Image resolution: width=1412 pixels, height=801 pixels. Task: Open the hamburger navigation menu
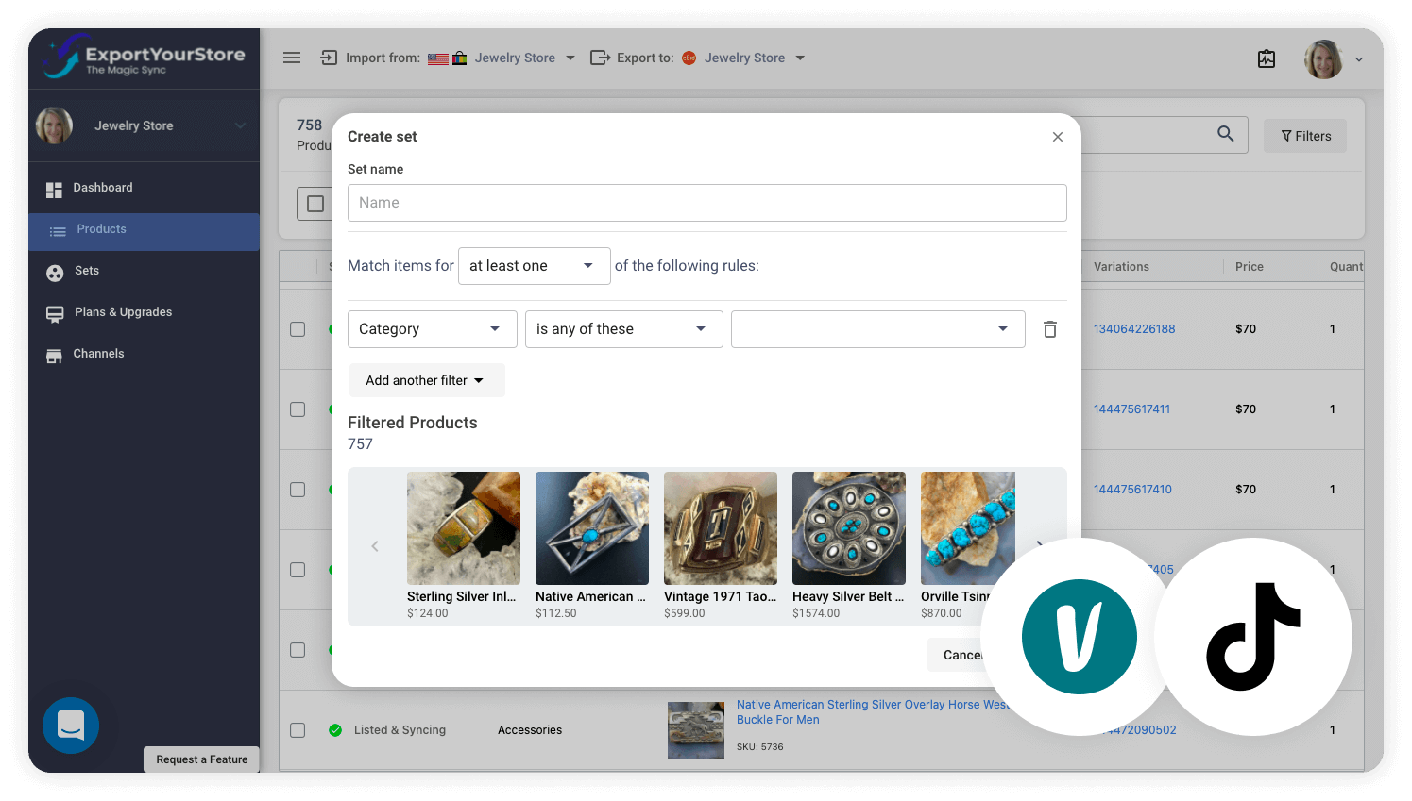coord(292,58)
